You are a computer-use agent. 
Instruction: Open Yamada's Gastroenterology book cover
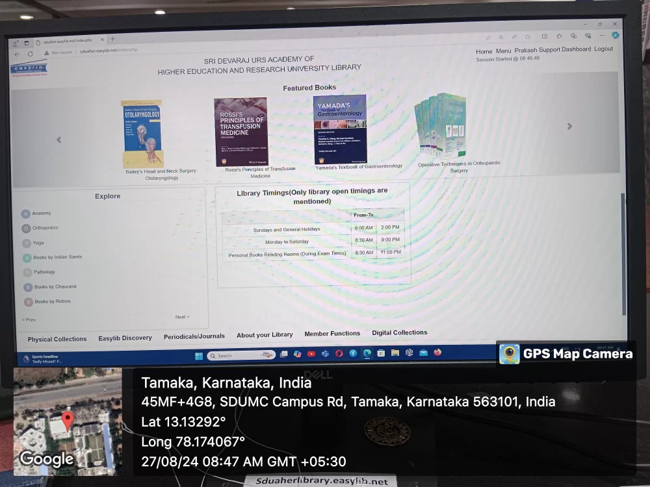click(340, 129)
